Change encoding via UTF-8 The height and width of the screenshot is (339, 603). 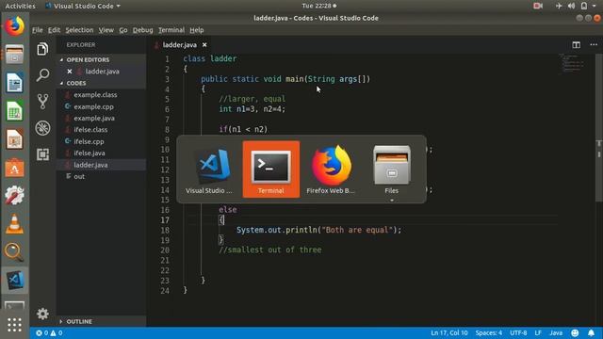tap(518, 332)
